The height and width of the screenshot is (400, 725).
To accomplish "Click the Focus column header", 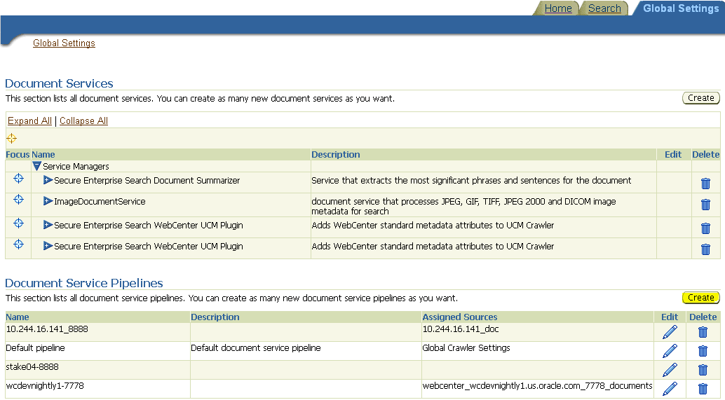I will (x=18, y=154).
